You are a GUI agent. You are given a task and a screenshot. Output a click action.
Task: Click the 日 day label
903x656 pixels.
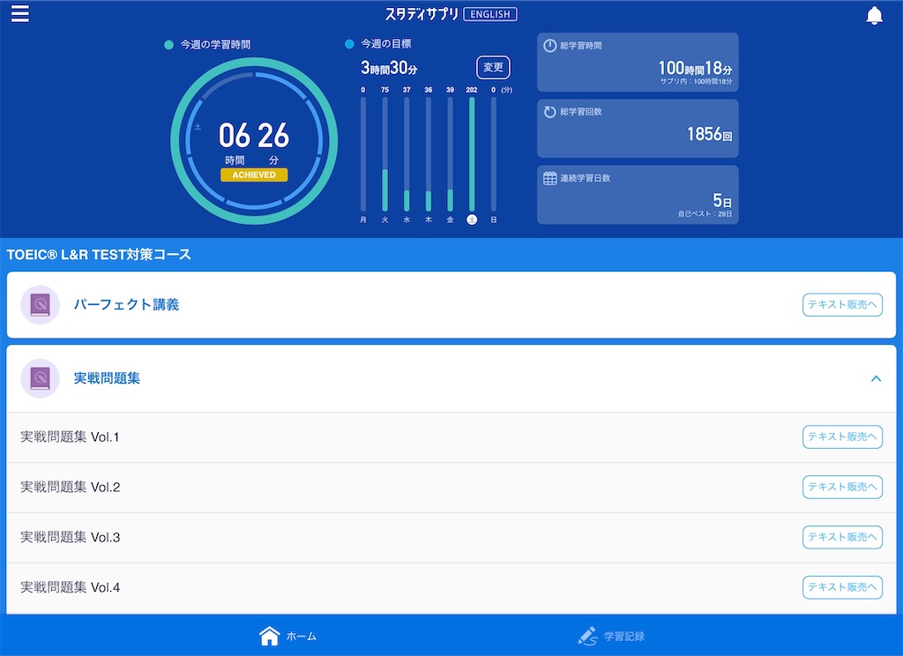pyautogui.click(x=494, y=220)
